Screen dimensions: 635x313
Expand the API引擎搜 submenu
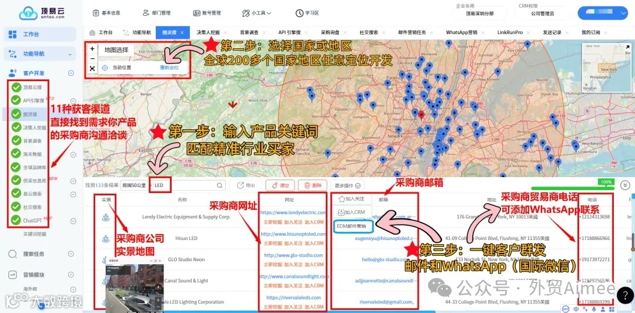(73, 101)
